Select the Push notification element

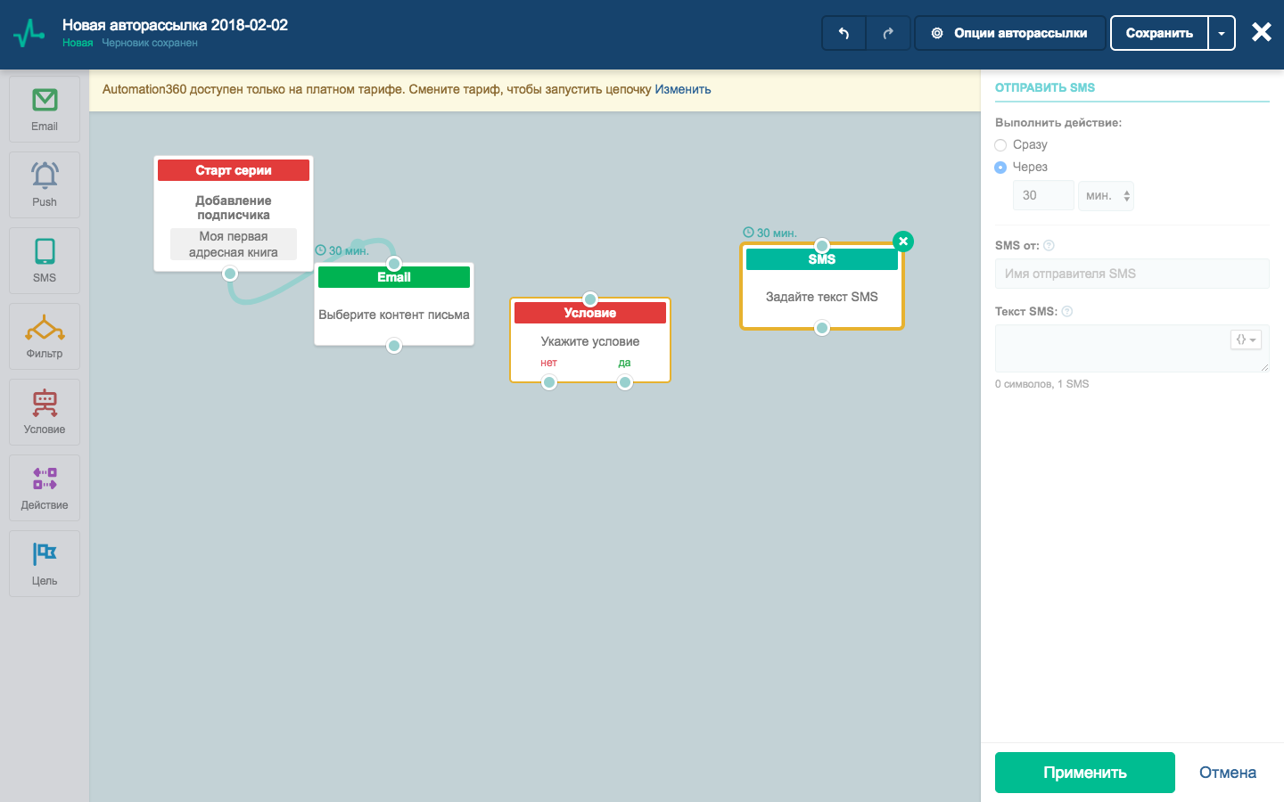pos(45,184)
